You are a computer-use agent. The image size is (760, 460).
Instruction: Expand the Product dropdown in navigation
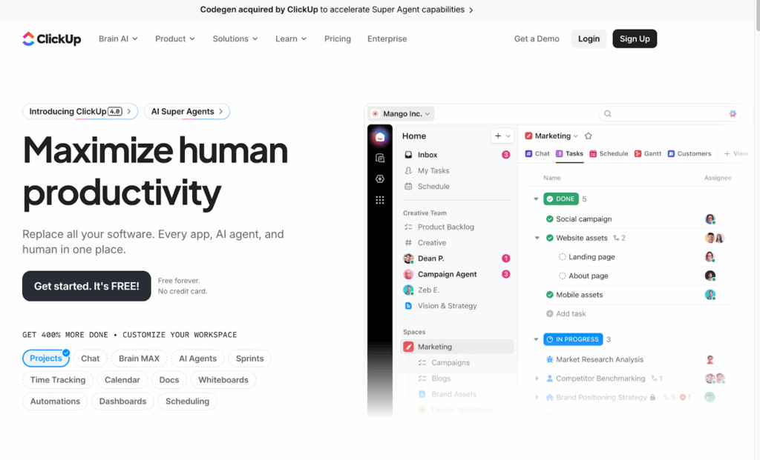click(175, 39)
